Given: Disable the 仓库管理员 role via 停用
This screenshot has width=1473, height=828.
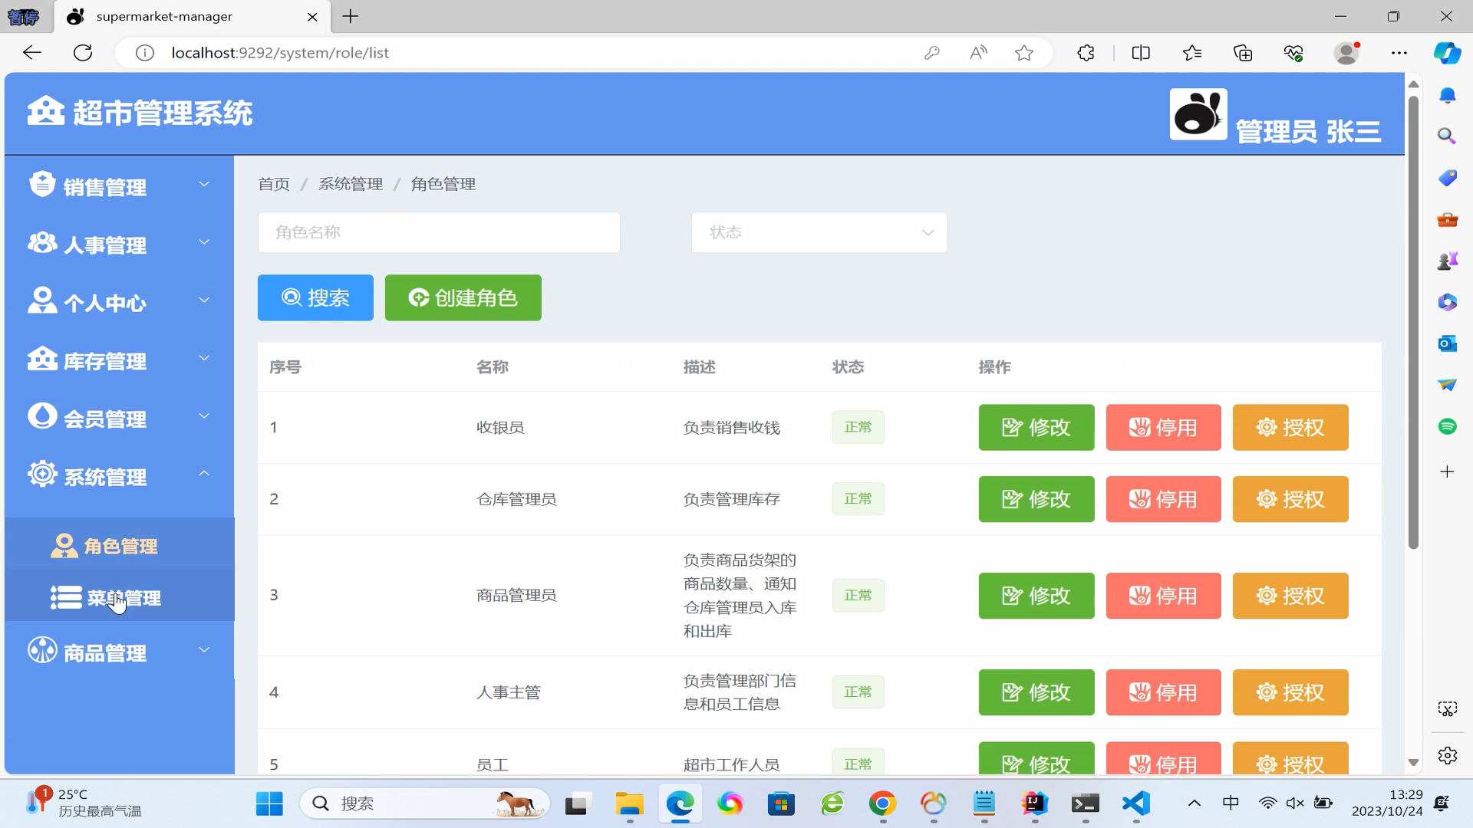Looking at the screenshot, I should 1163,499.
